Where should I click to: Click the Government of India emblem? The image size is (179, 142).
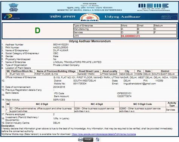click(x=13, y=8)
